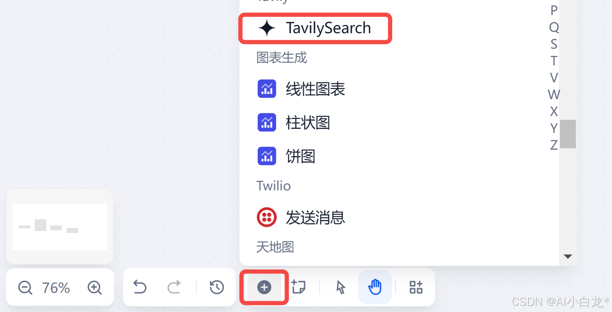Viewport: 612px width, 312px height.
Task: Organize nodes with the layout icon
Action: pos(416,287)
